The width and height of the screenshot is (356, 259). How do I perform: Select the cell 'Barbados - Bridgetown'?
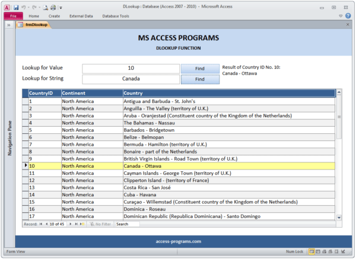[229, 130]
